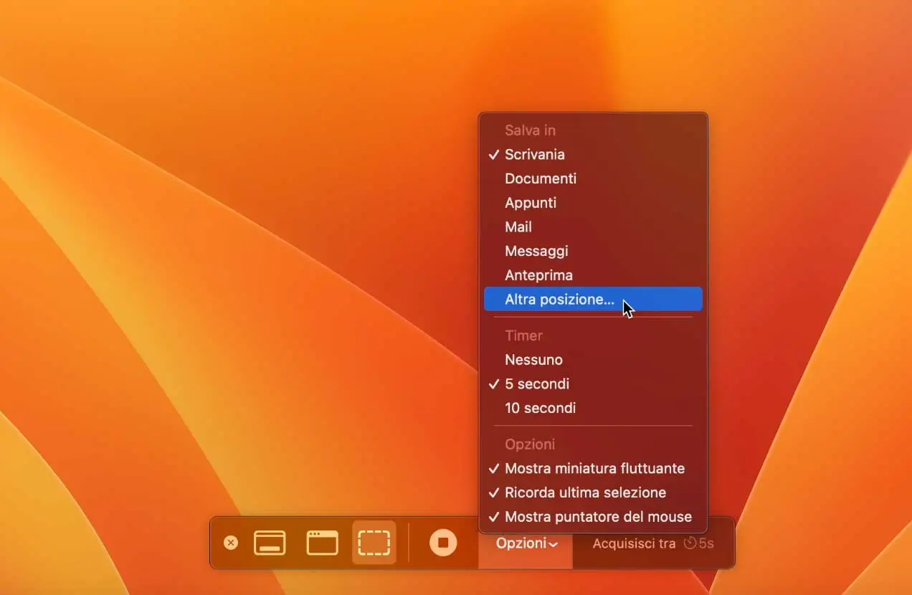Select the capture entire screen icon
912x595 pixels.
coord(270,543)
